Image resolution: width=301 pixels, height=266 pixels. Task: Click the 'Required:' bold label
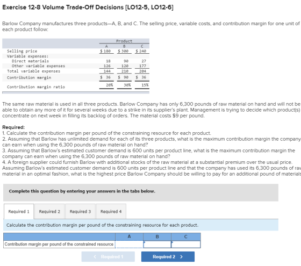[x=13, y=127]
